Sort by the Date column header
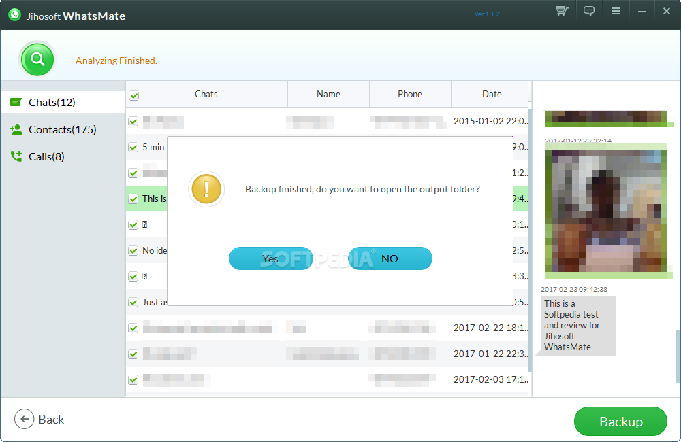This screenshot has width=681, height=442. 492,94
